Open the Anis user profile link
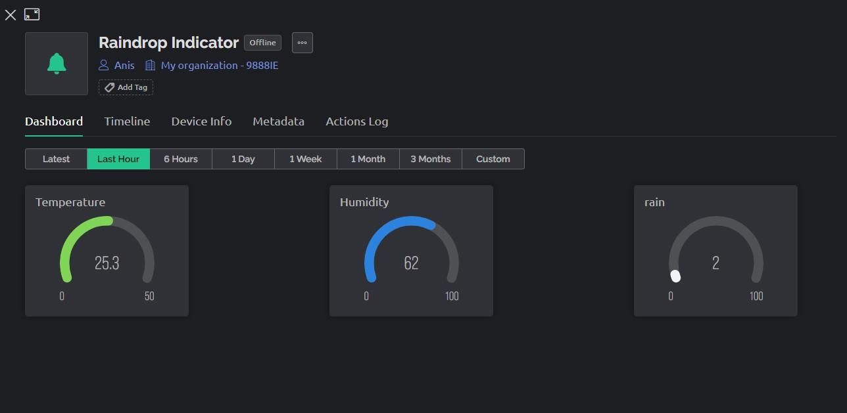Viewport: 847px width, 413px height. click(124, 65)
